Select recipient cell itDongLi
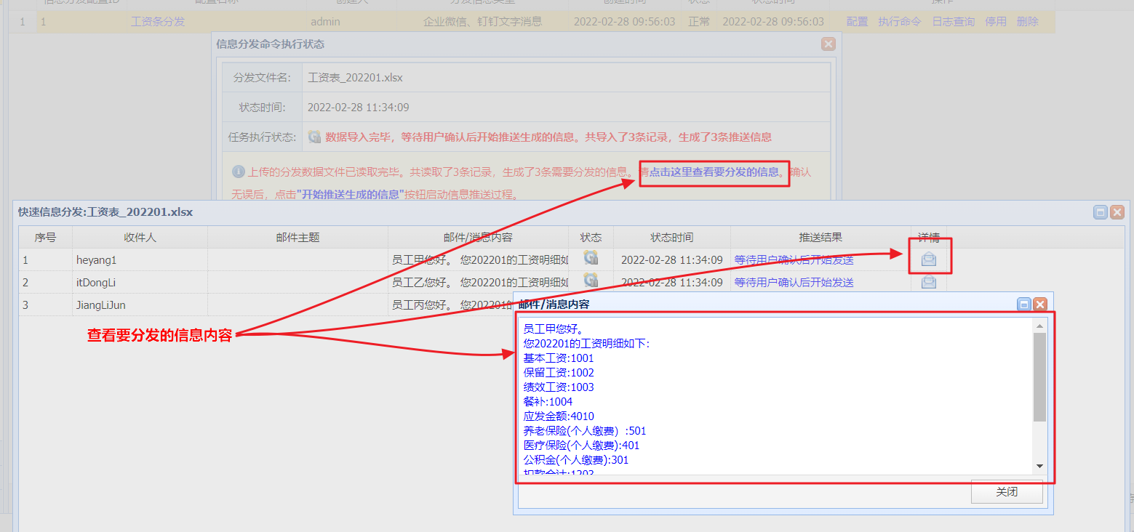 (140, 282)
